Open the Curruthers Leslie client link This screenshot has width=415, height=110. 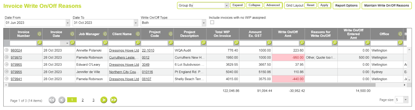pos(124,57)
